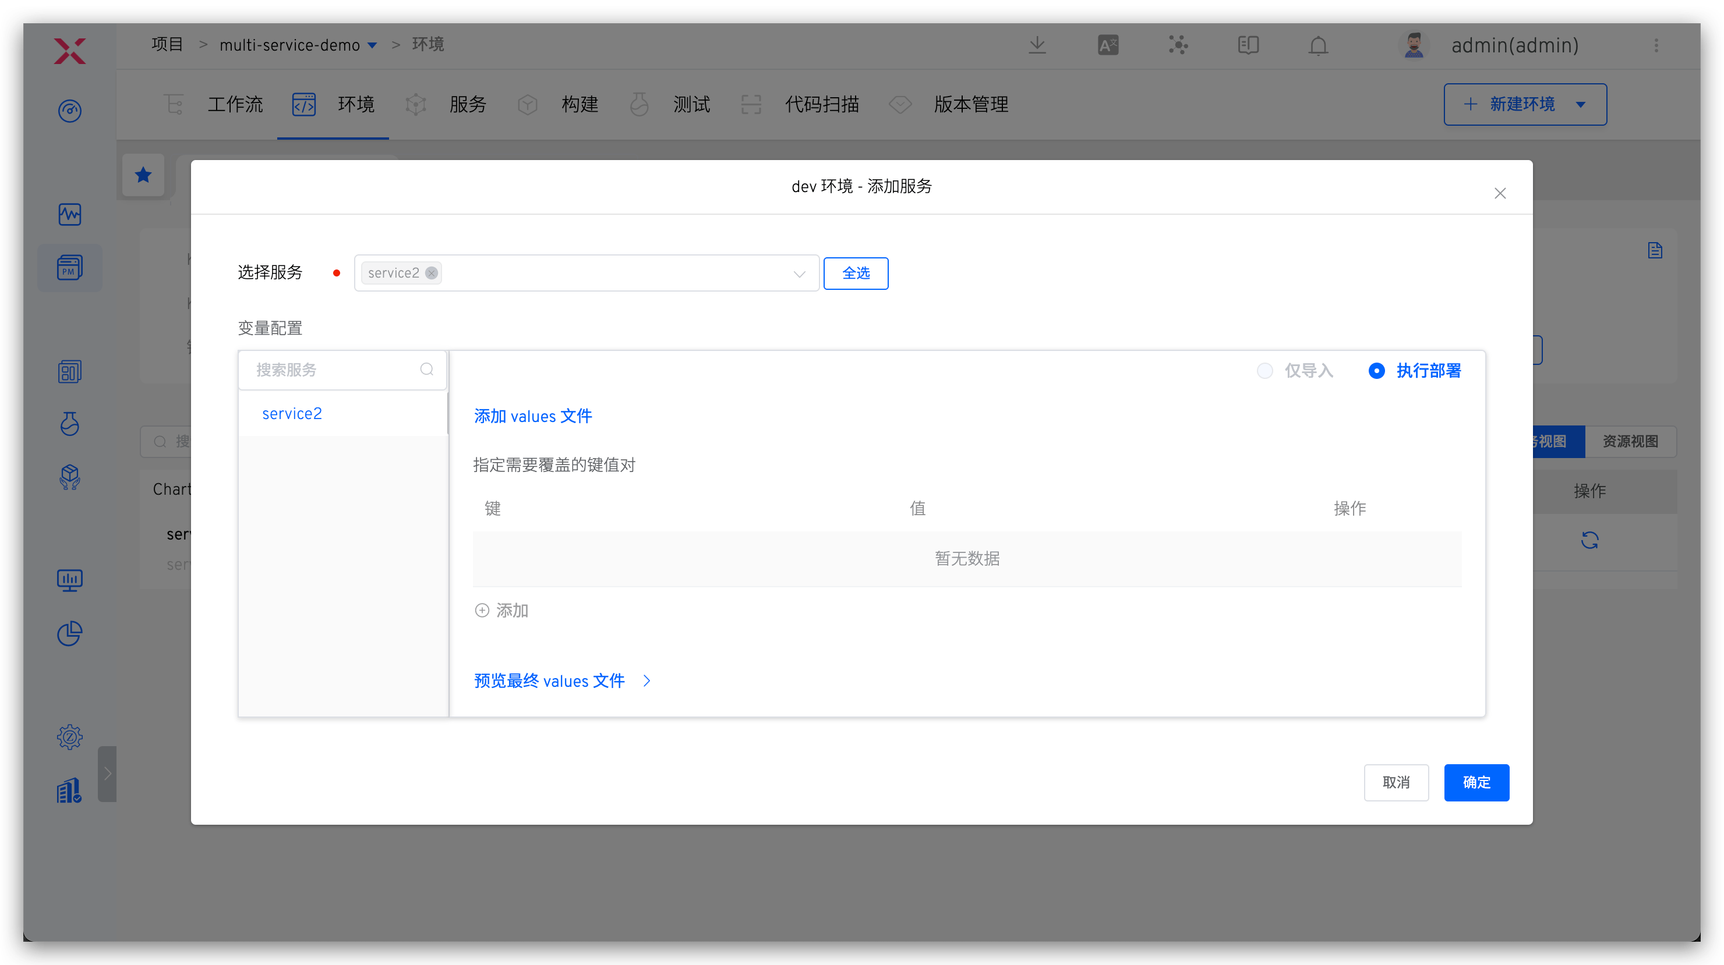Open the settings gear icon in sidebar

pos(70,736)
